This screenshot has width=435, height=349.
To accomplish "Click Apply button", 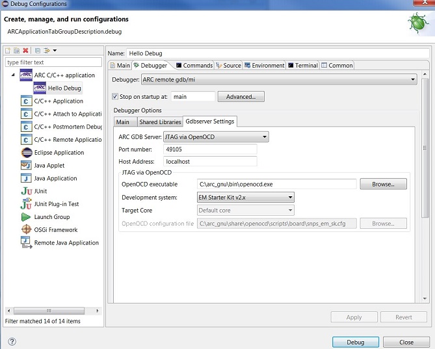I will pos(354,317).
